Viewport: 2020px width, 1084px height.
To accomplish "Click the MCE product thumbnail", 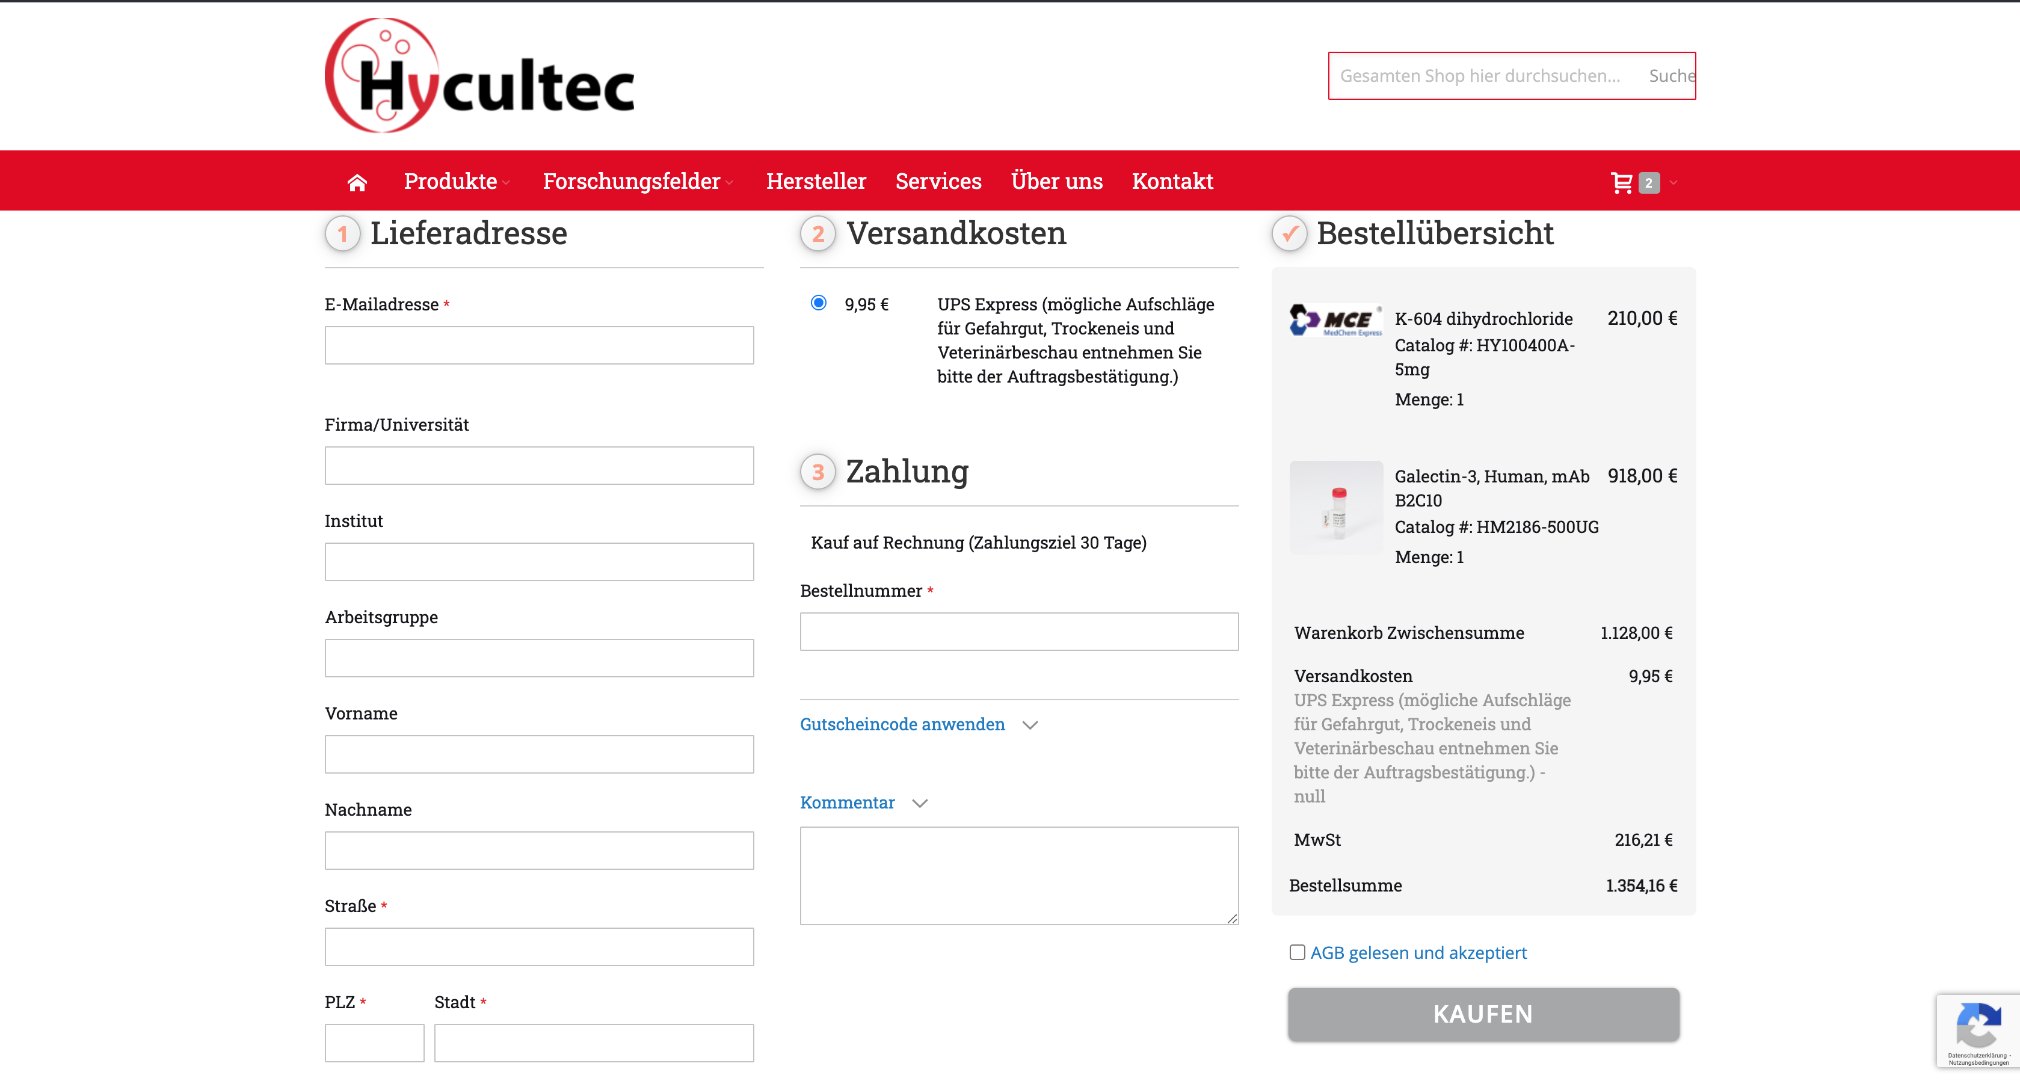I will [1335, 320].
